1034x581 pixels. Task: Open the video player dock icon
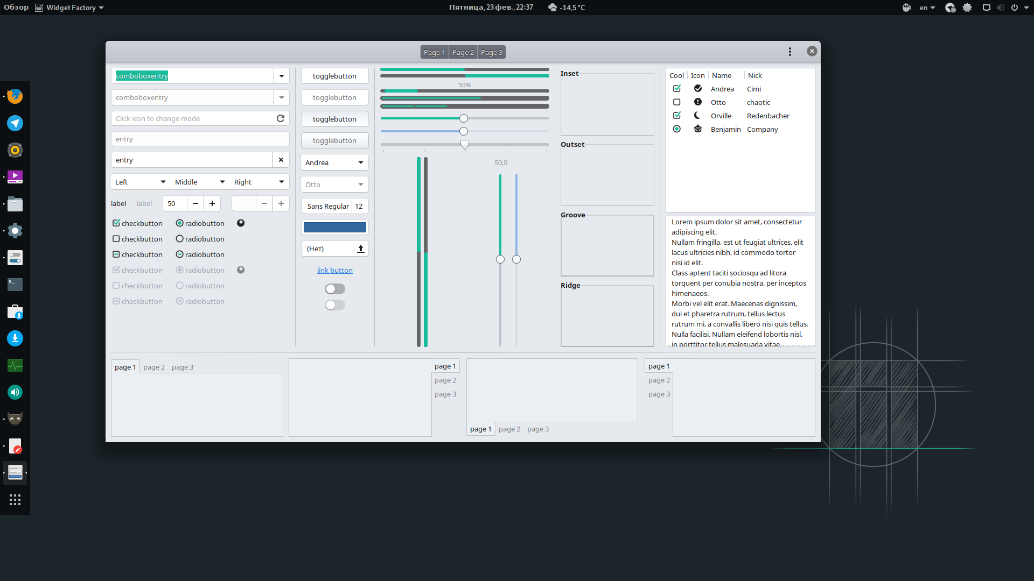click(15, 177)
